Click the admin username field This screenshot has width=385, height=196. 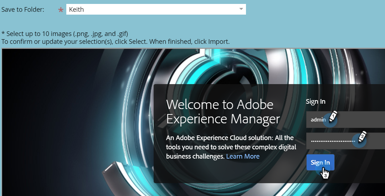click(345, 120)
